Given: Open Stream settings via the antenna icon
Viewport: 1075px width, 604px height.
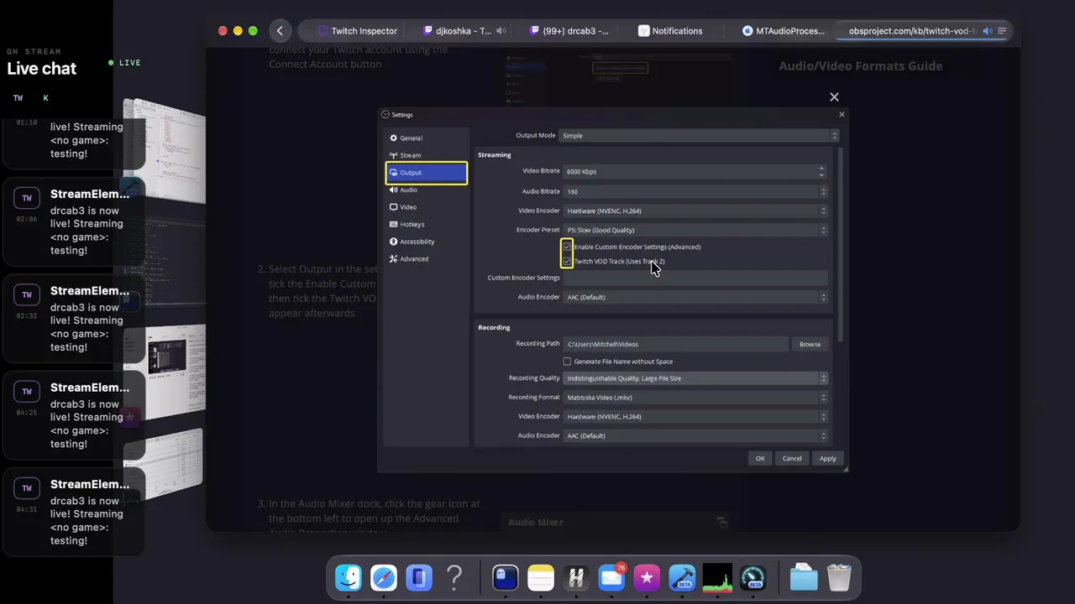Looking at the screenshot, I should click(393, 155).
